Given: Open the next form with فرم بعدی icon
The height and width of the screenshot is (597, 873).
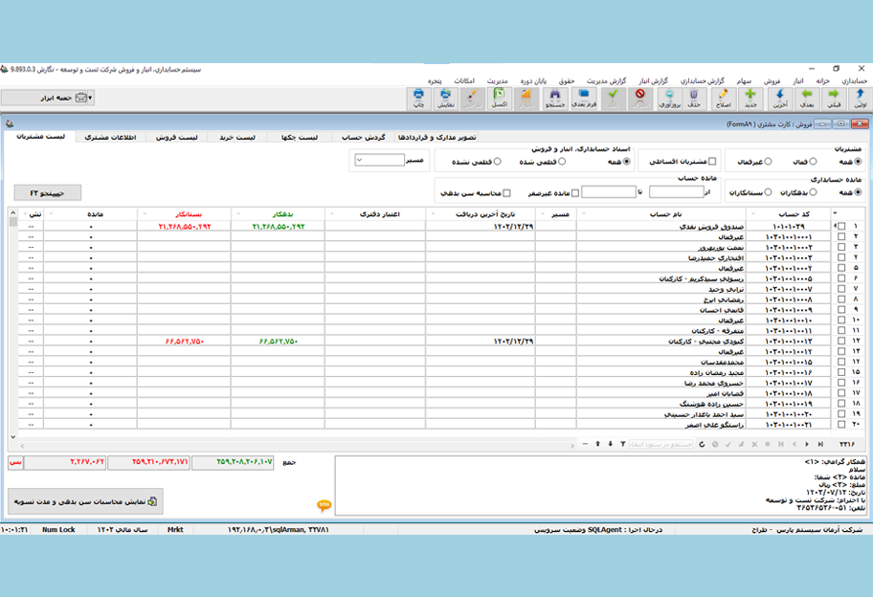Looking at the screenshot, I should coord(584,99).
